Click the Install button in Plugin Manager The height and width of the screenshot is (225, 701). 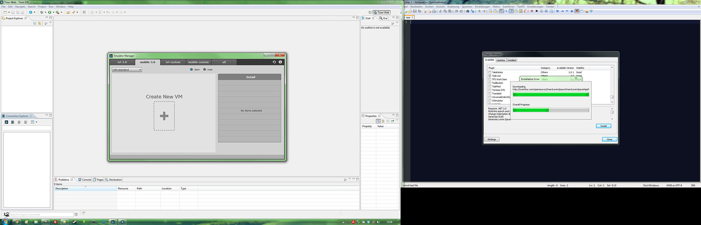point(603,126)
